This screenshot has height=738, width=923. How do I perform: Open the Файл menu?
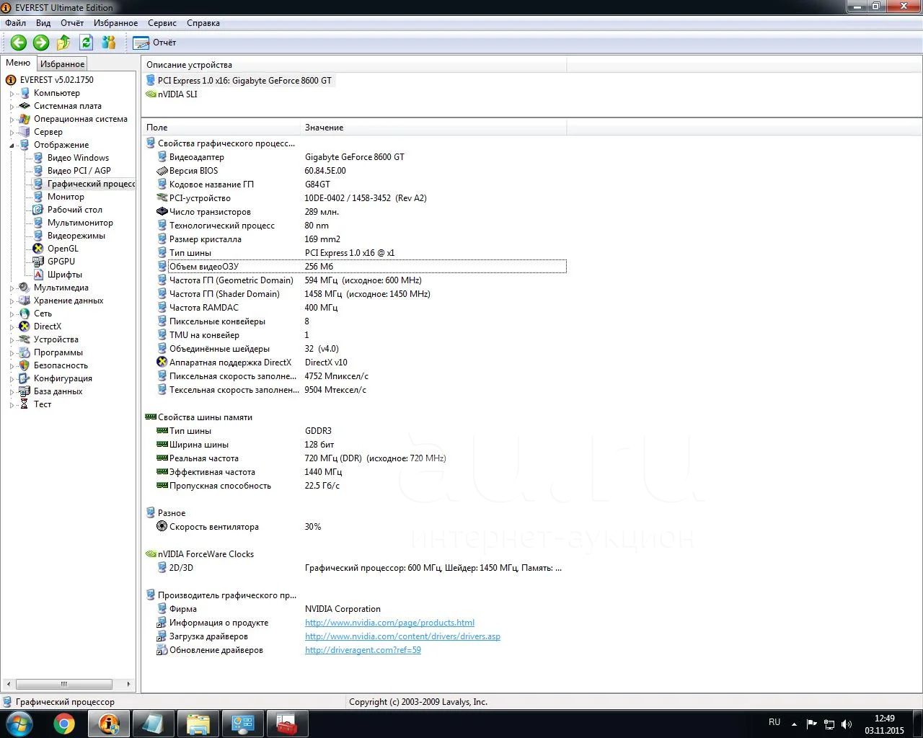click(15, 23)
